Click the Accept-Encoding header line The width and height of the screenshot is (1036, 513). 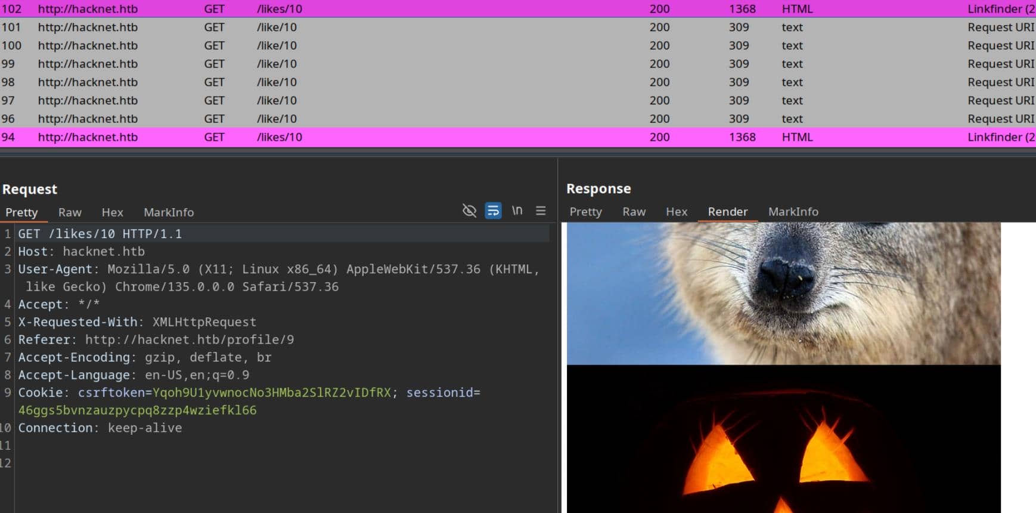(x=145, y=357)
